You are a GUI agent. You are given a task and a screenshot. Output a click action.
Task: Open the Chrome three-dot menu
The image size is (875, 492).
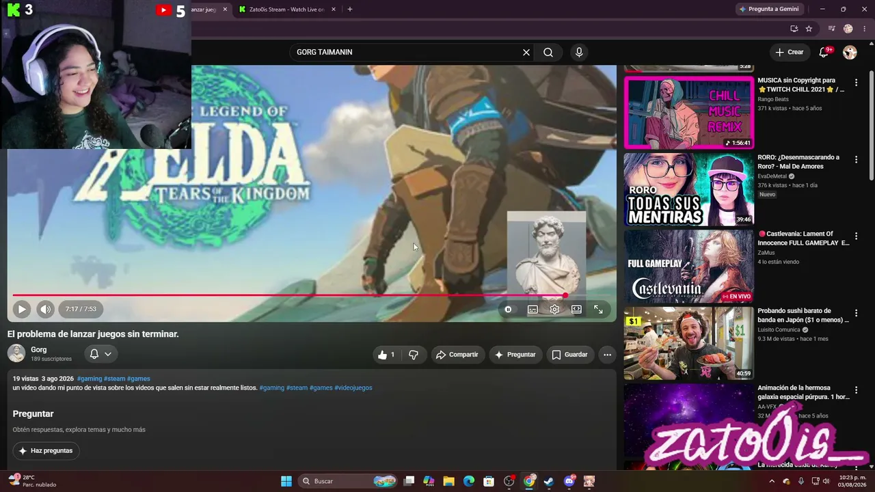click(x=863, y=29)
